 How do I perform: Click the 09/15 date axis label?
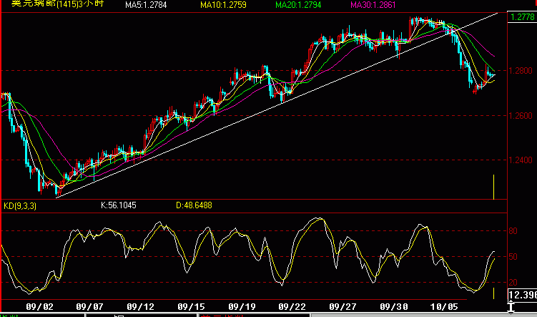[x=191, y=307]
